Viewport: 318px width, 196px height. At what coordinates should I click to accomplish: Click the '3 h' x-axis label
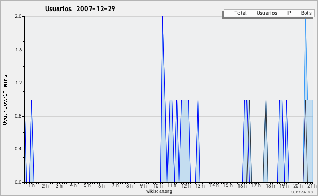59,185
